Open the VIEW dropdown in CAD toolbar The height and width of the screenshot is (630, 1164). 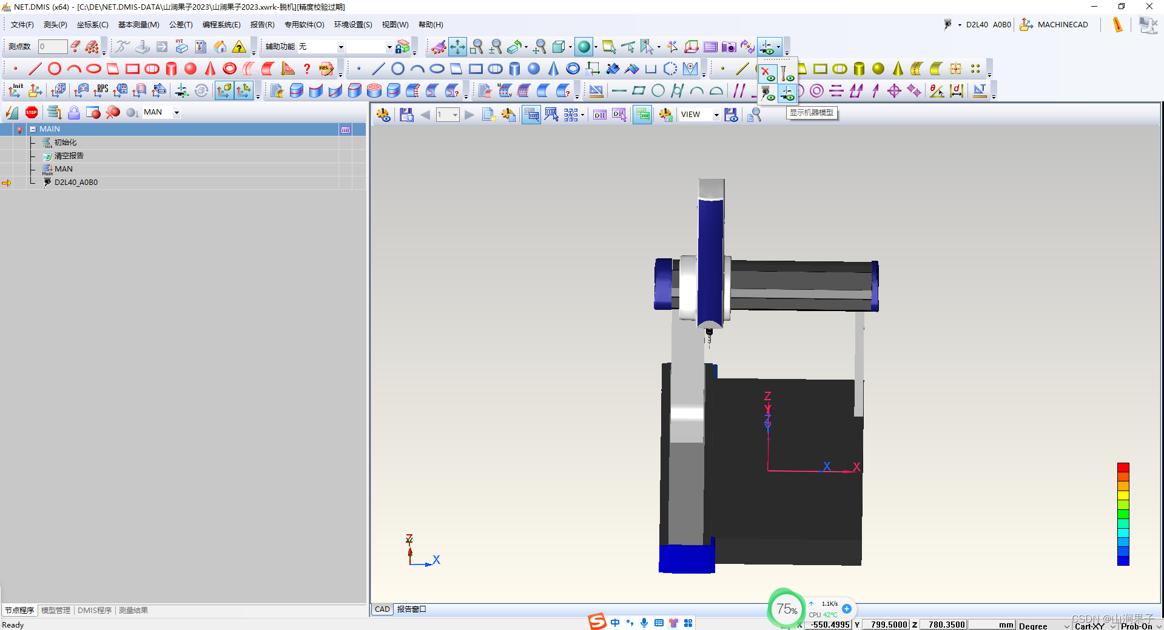click(716, 115)
